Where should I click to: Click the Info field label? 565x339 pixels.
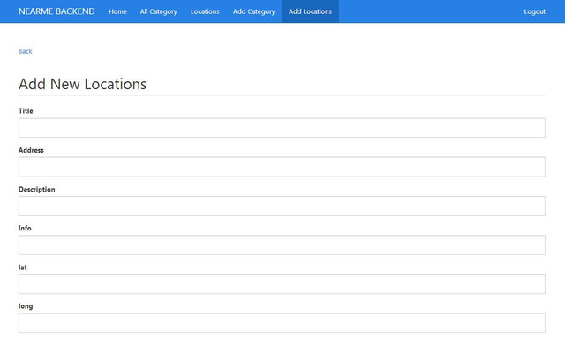coord(25,228)
